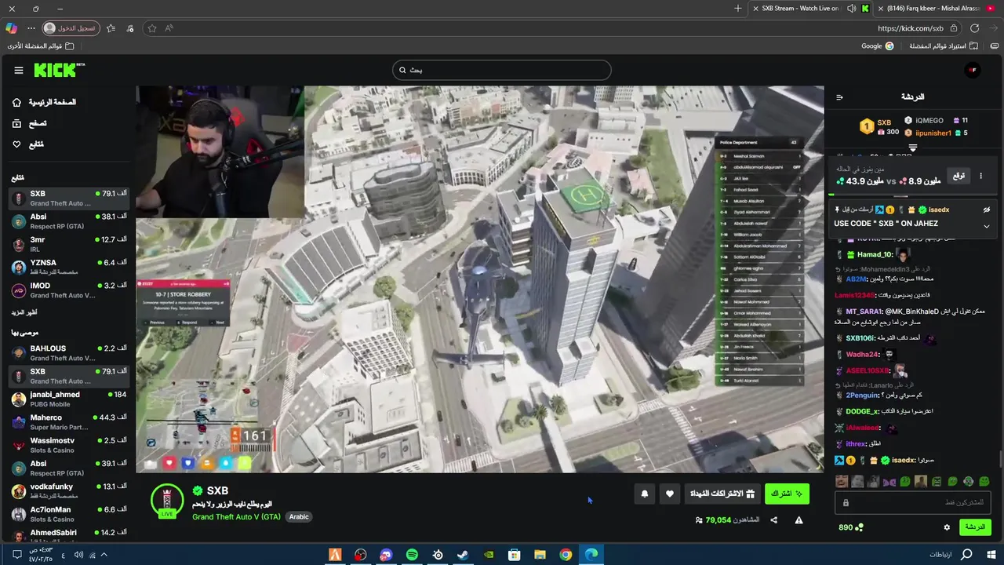Open Steam from the taskbar
Image resolution: width=1004 pixels, height=565 pixels.
(463, 555)
